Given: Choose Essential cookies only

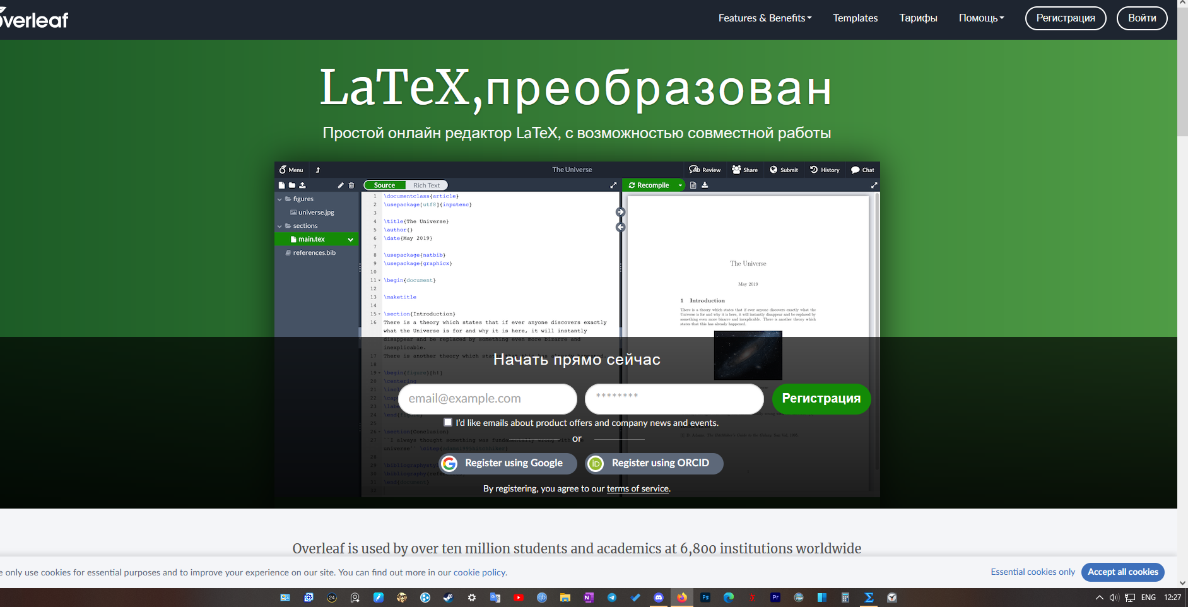Looking at the screenshot, I should (1033, 572).
